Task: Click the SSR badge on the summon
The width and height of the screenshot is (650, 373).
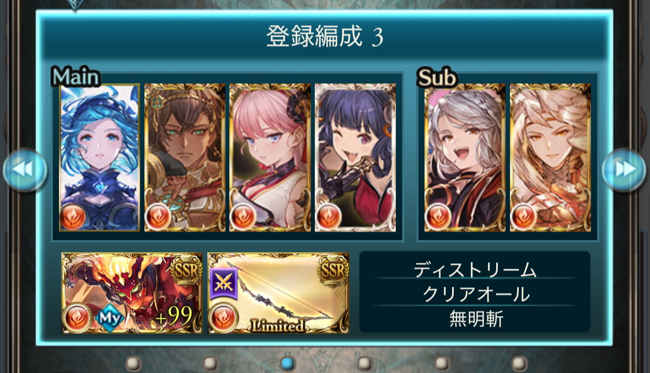Action: pos(187,270)
